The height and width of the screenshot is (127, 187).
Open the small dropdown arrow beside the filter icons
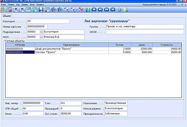pyautogui.click(x=77, y=10)
